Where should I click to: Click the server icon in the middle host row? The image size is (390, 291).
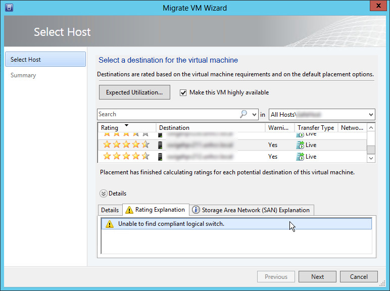coord(161,145)
